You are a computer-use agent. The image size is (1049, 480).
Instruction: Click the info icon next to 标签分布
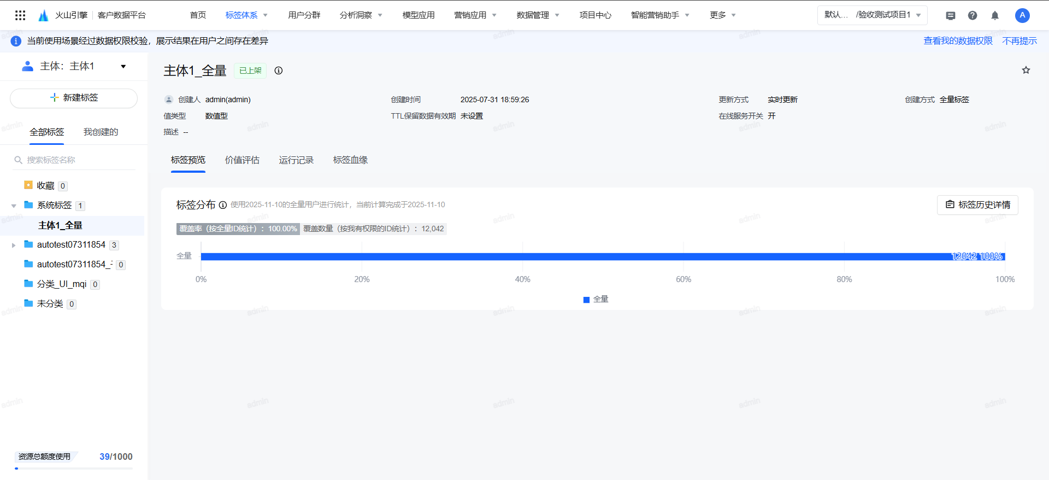[223, 205]
